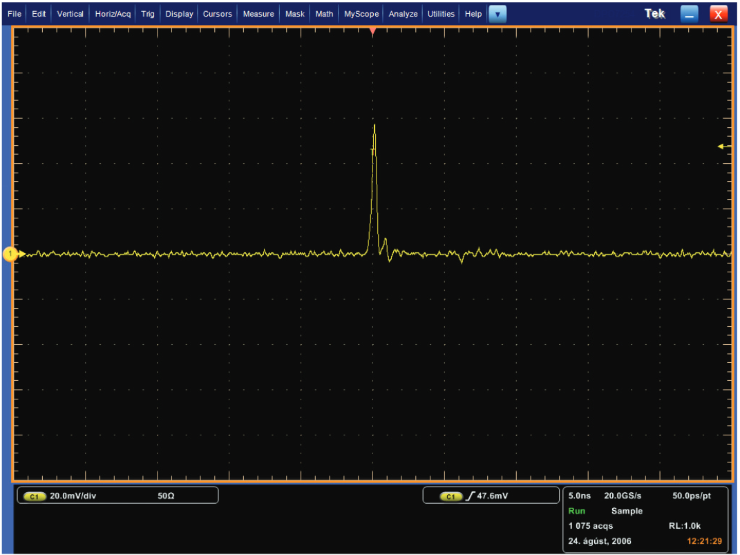Click the trigger position marker above the graticule
This screenshot has width=740, height=555.
(372, 31)
